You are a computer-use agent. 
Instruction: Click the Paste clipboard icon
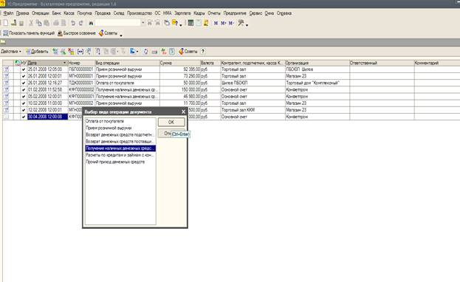47,23
